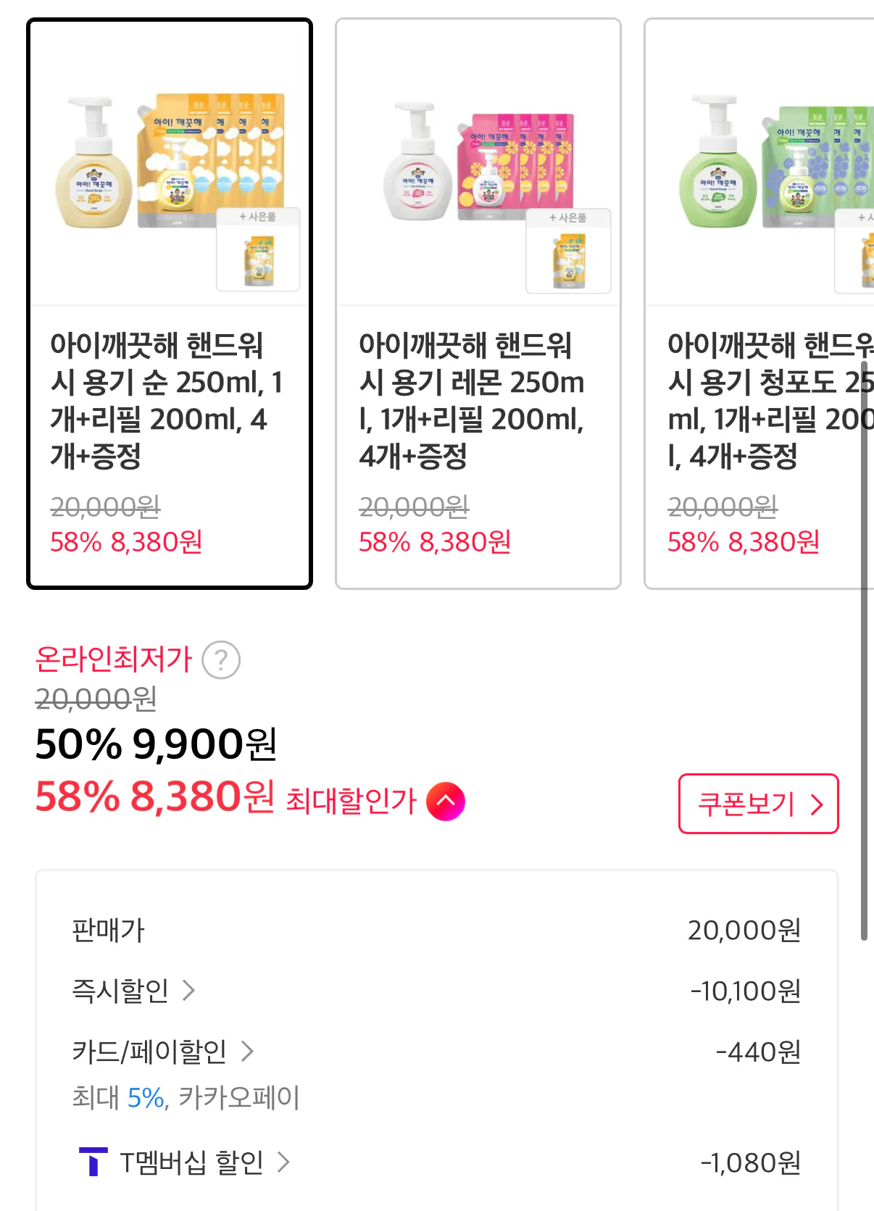Viewport: 874px width, 1211px height.
Task: Click the vertical scrollbar on the right
Action: tap(863, 652)
